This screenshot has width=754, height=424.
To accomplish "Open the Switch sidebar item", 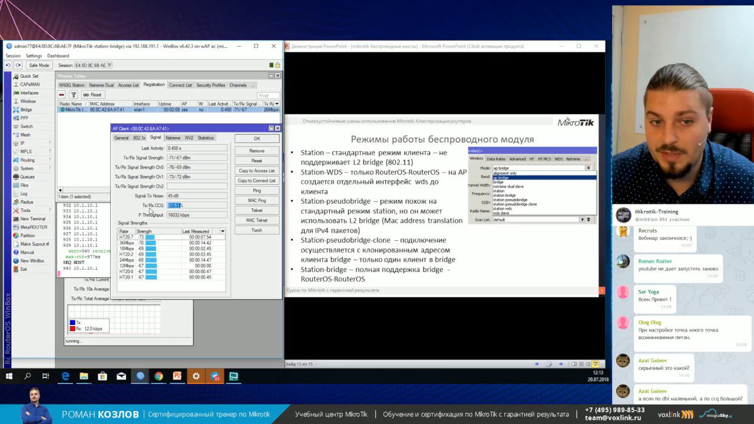I will 27,127.
